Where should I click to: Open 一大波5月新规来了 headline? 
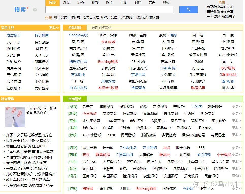[x=221, y=16]
